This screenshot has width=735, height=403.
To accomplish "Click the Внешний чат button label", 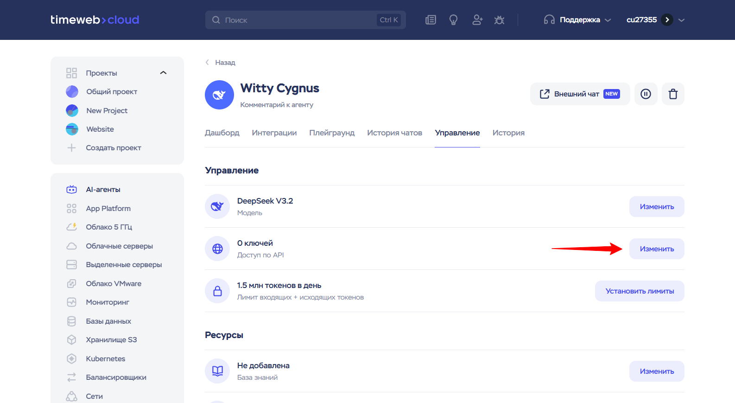I will coord(577,94).
